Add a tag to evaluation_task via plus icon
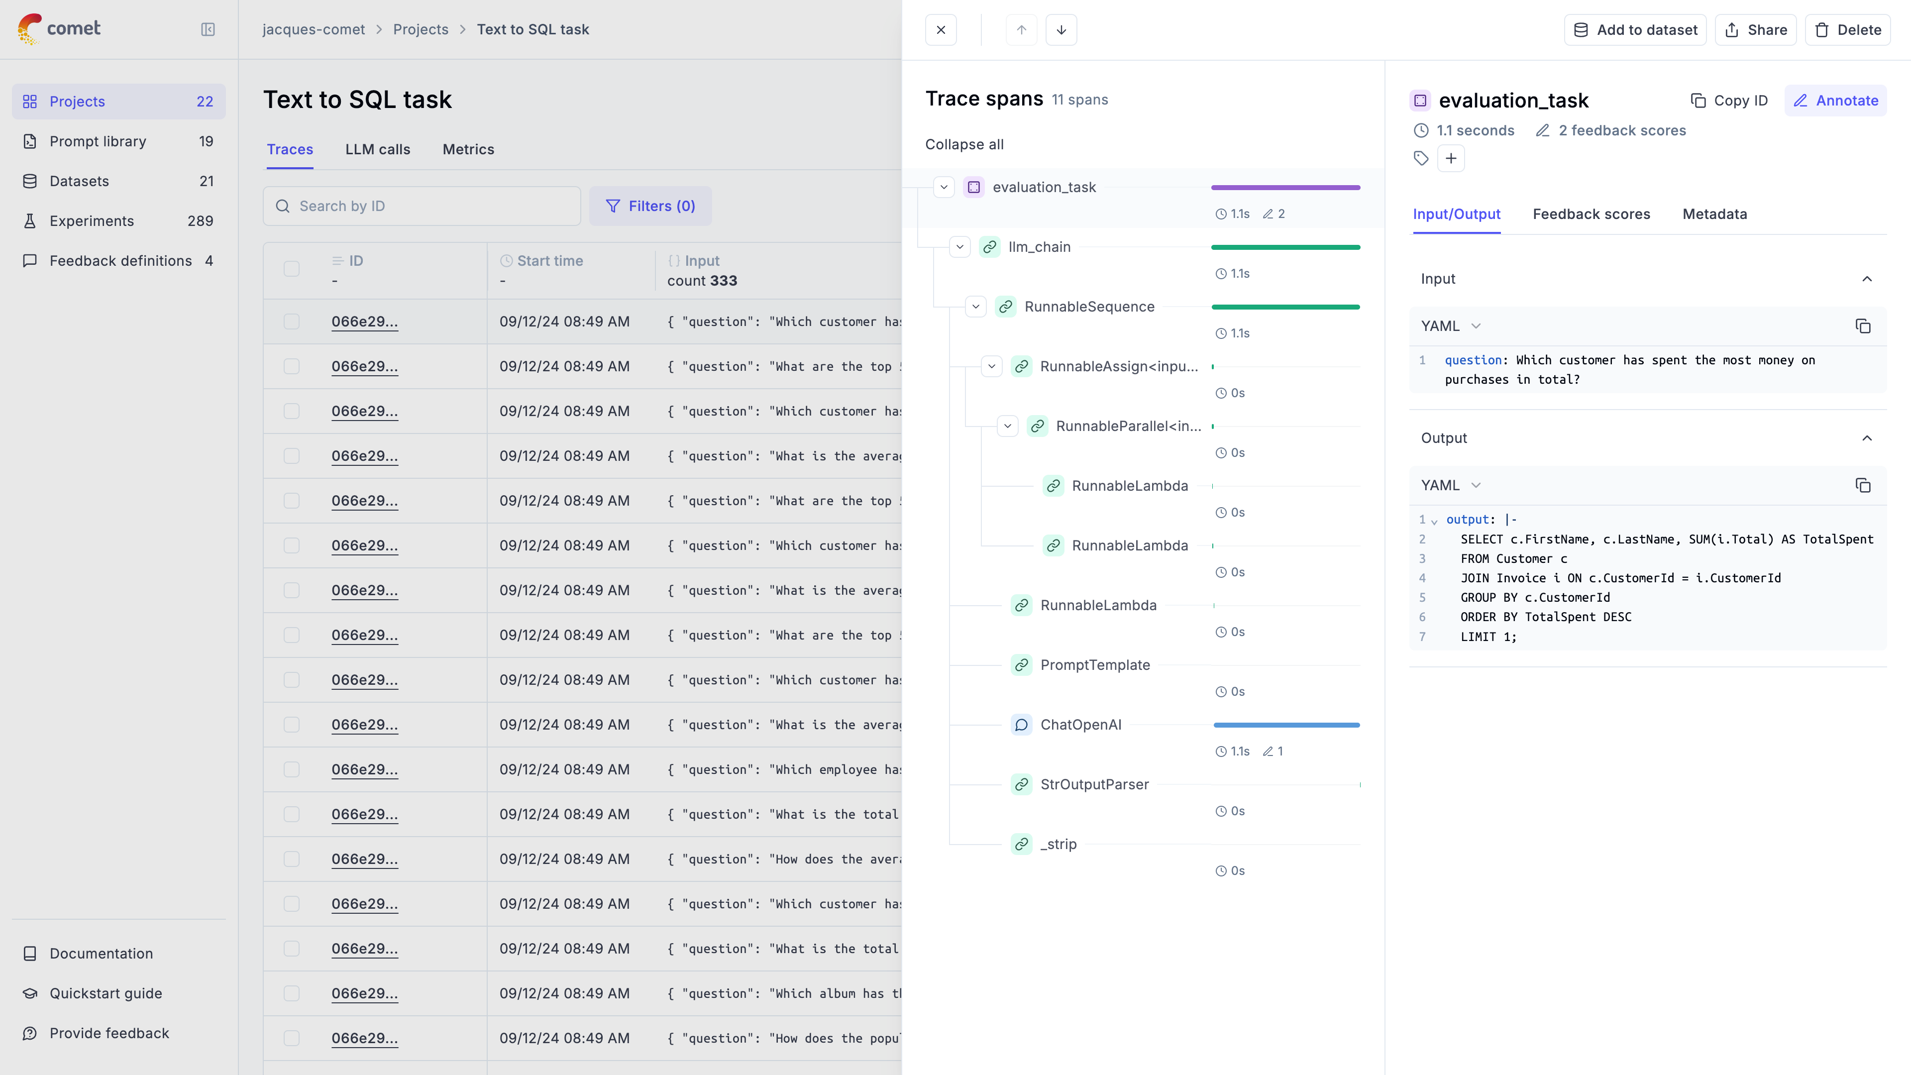 (1451, 158)
